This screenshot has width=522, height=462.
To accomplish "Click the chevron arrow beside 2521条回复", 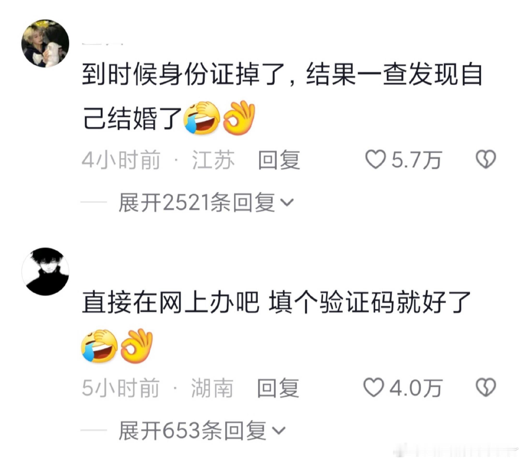I will coord(287,203).
